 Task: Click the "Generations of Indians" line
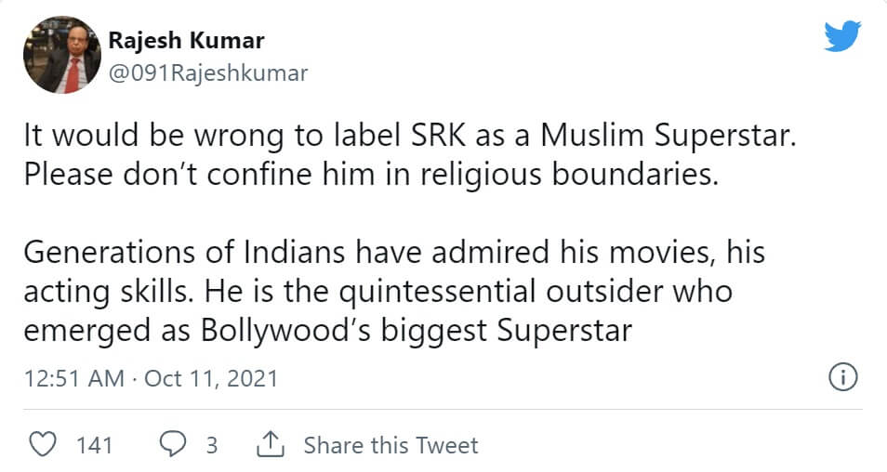393,253
